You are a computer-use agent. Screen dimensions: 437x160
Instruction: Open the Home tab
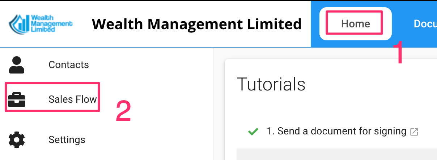355,24
